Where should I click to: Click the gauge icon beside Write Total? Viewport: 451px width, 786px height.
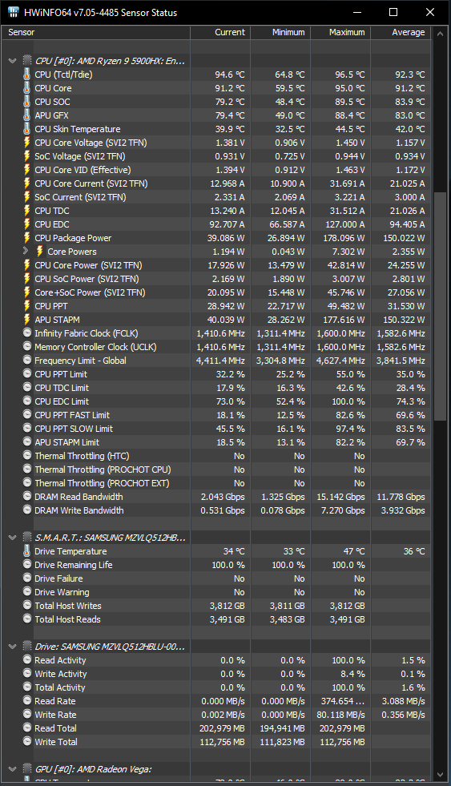(x=27, y=741)
